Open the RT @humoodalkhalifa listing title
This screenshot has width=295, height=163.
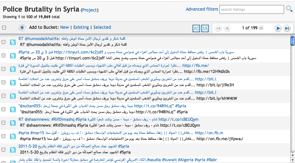pyautogui.click(x=72, y=38)
